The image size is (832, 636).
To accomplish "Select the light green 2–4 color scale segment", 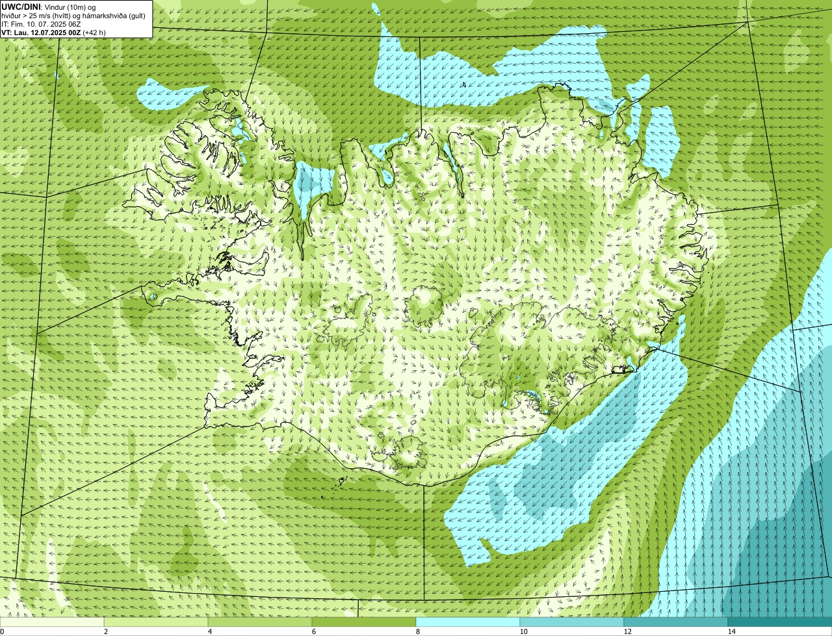I will pyautogui.click(x=156, y=622).
